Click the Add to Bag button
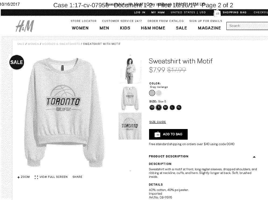Image resolution: width=268 pixels, height=200 pixels. (x=168, y=134)
